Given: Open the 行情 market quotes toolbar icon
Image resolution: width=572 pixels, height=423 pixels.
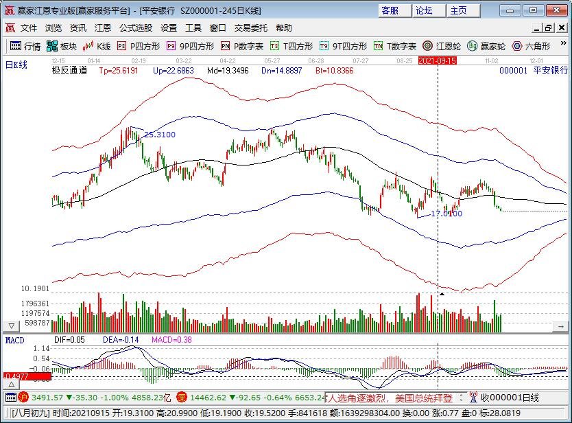Looking at the screenshot, I should [x=25, y=46].
